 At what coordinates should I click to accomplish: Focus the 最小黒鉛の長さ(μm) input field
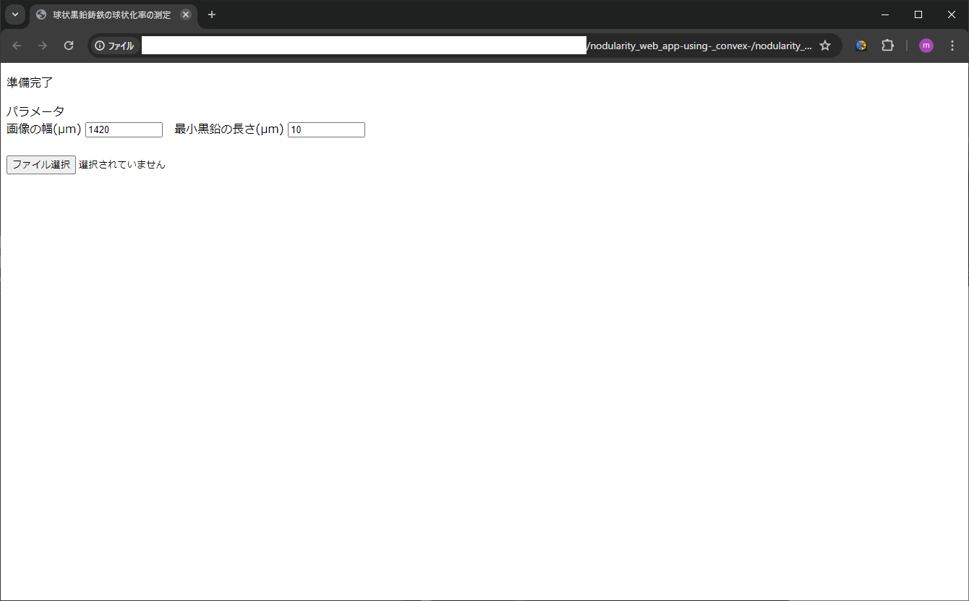(x=326, y=129)
